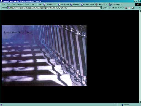The image size is (141, 106).
Task: Click the Forward arrow button
Action: point(121,8)
